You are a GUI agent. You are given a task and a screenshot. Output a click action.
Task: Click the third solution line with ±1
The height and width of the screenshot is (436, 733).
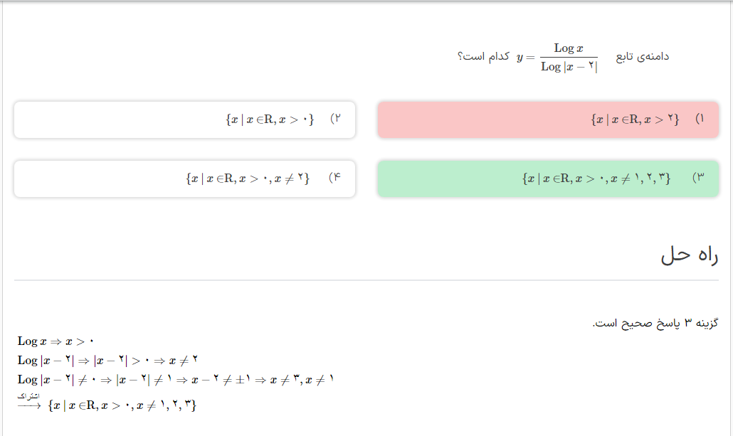pyautogui.click(x=175, y=380)
